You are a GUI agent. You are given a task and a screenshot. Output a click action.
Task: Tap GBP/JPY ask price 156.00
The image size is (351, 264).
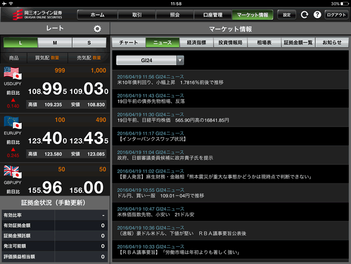tap(86, 188)
